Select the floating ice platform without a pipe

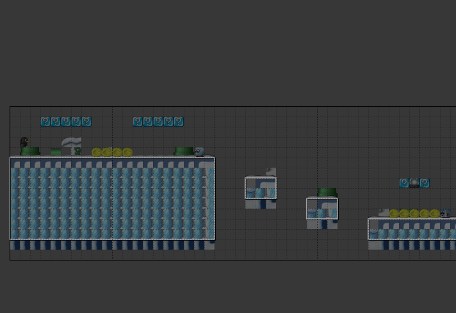click(x=261, y=188)
